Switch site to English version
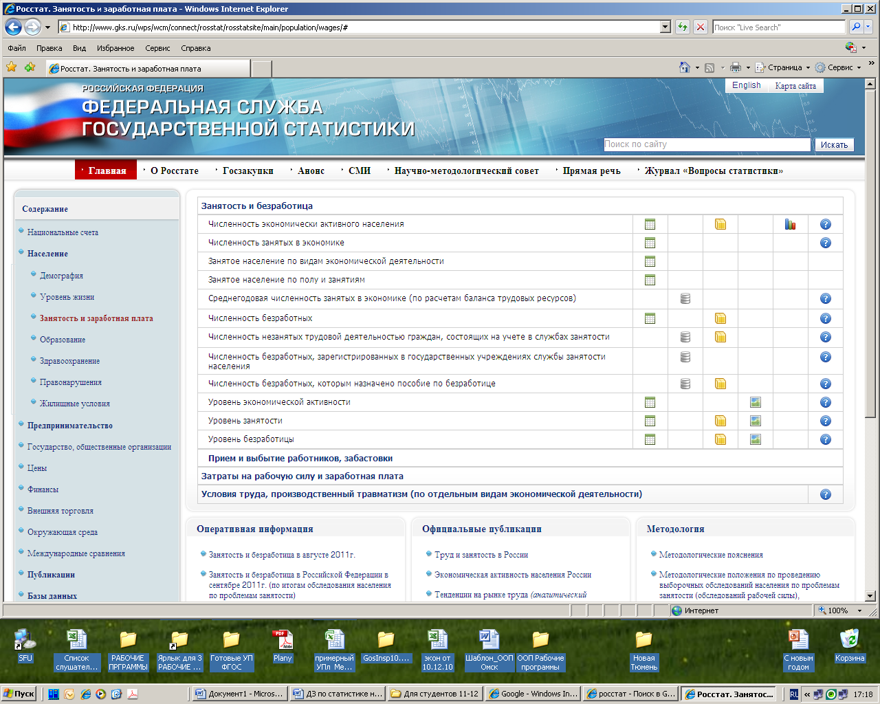This screenshot has width=880, height=704. coord(747,85)
